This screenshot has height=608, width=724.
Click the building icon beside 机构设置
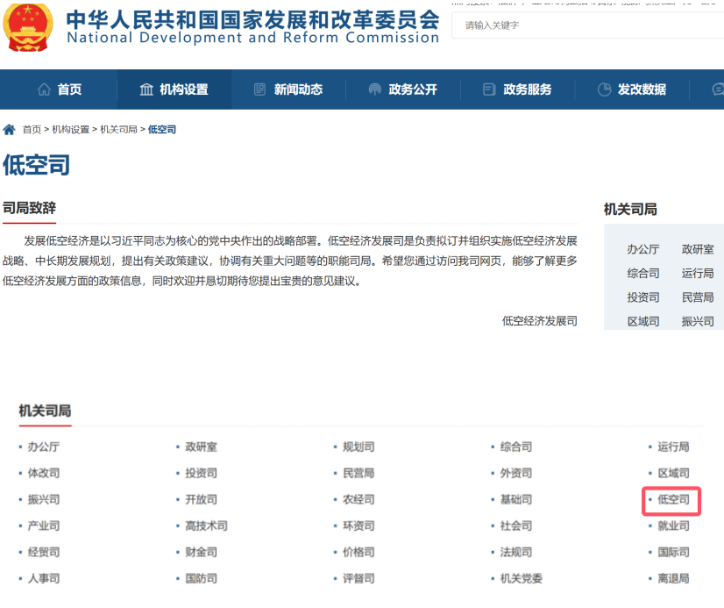[146, 89]
